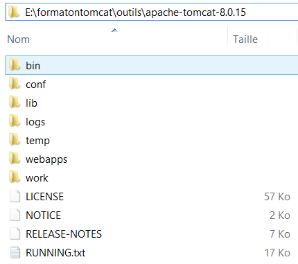Select the webapps folder name
Viewport: 298px width, 264px height.
[x=46, y=159]
